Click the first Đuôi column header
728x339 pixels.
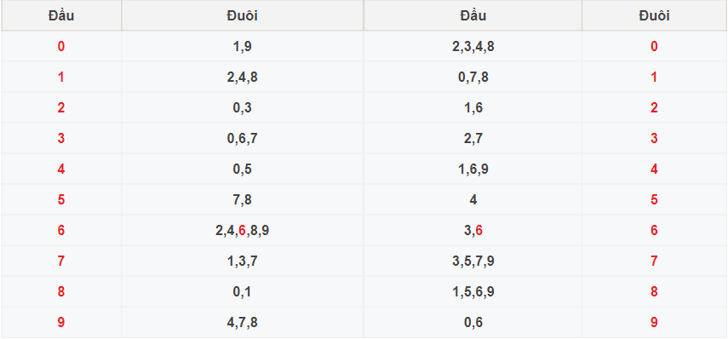(x=242, y=16)
